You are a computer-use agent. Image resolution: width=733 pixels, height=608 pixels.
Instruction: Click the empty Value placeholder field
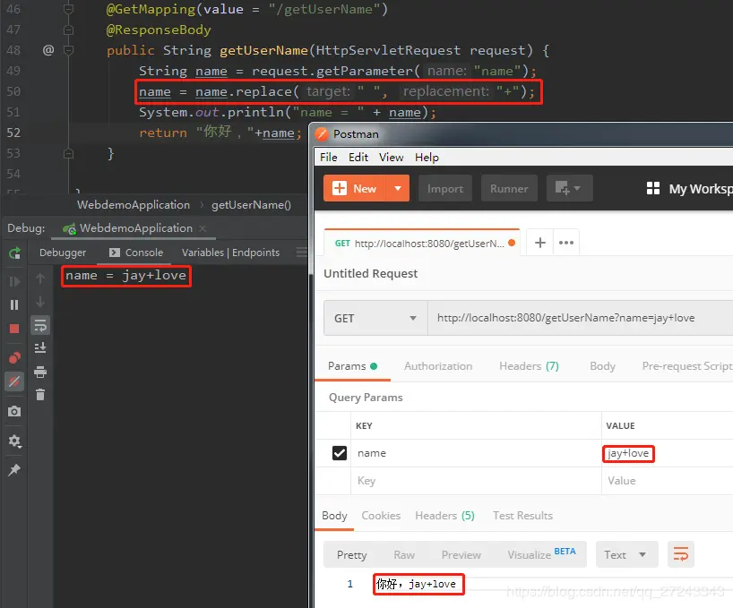pos(667,481)
